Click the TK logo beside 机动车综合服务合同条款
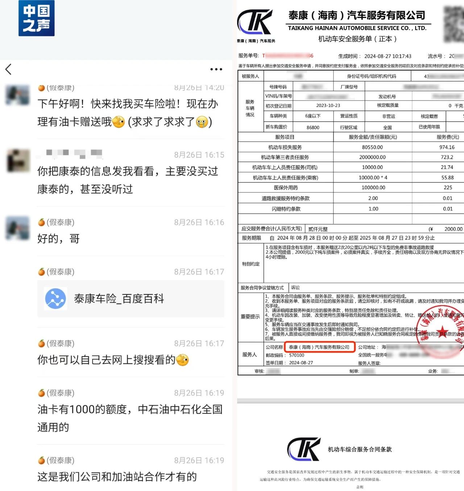 click(304, 449)
